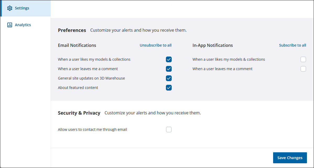Click the Analytics bar chart icon
The image size is (314, 168).
click(x=10, y=25)
